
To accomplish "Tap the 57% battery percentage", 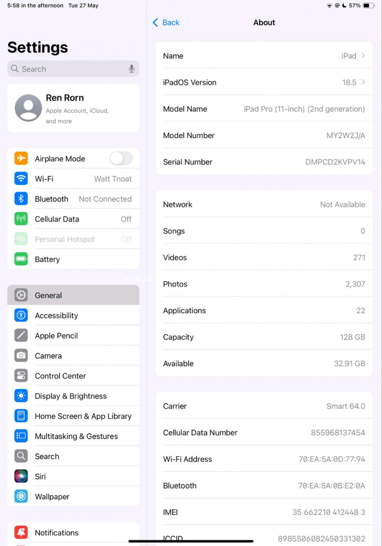I will point(355,5).
